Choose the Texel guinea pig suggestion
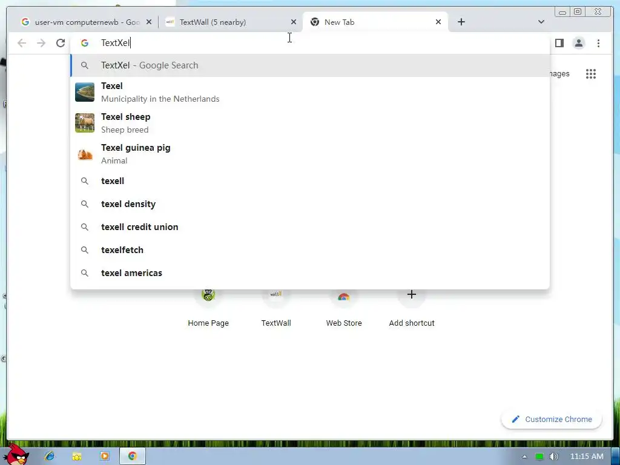The height and width of the screenshot is (465, 620). [x=310, y=154]
